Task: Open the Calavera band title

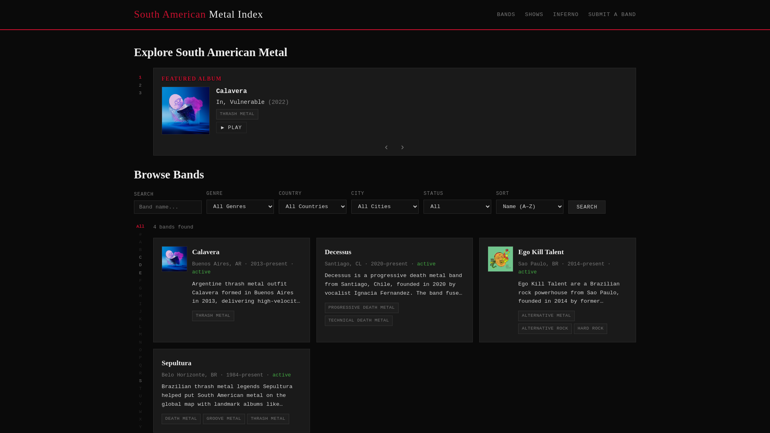Action: (206, 252)
